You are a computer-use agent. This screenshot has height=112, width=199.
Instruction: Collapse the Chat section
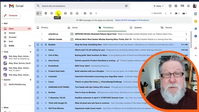[2, 52]
